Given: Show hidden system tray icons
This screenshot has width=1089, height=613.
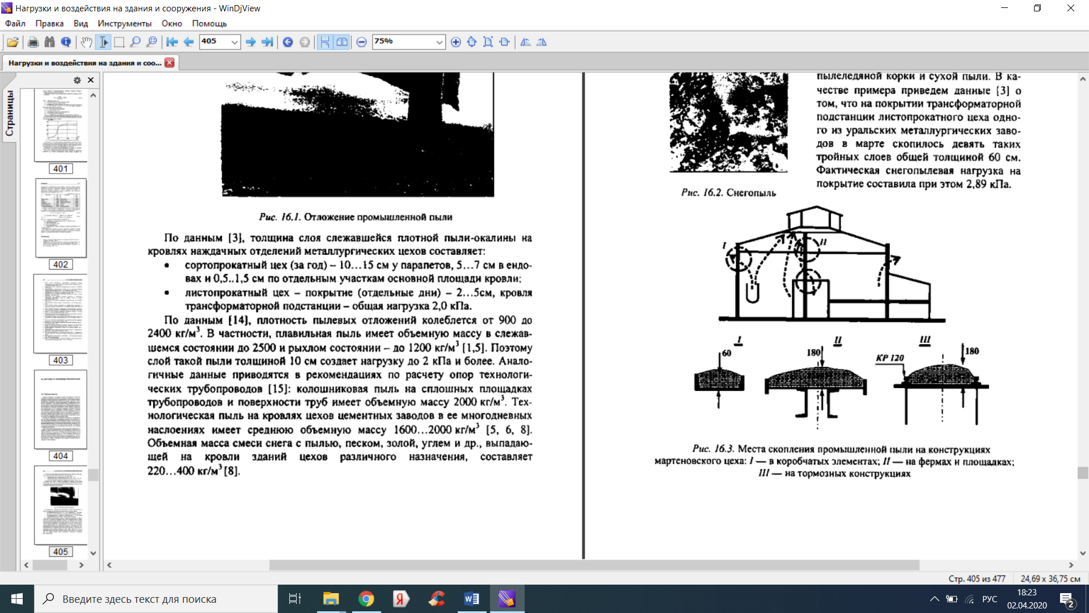Looking at the screenshot, I should pyautogui.click(x=934, y=599).
